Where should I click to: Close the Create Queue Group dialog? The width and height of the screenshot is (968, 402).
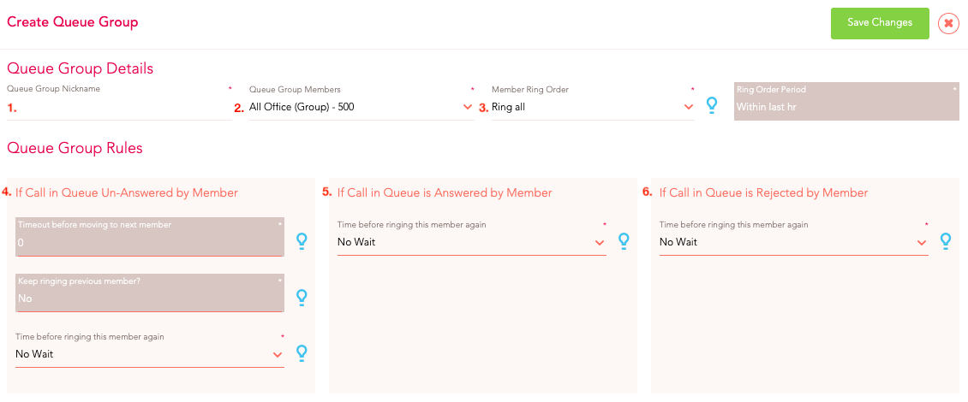948,23
